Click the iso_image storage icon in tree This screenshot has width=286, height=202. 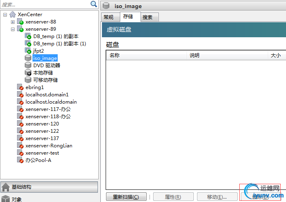coord(28,58)
